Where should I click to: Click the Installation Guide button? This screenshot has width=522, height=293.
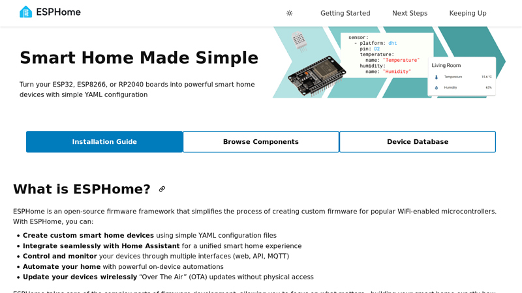[x=104, y=142]
